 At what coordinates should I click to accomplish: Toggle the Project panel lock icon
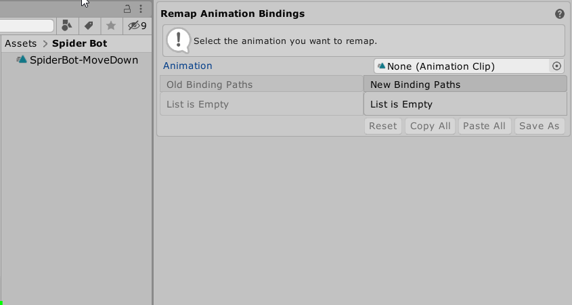point(127,9)
